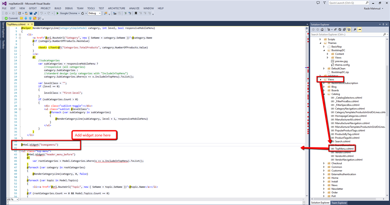Open GitExt settings tools icon
Screen dimensions: 390x205
(39, 18)
